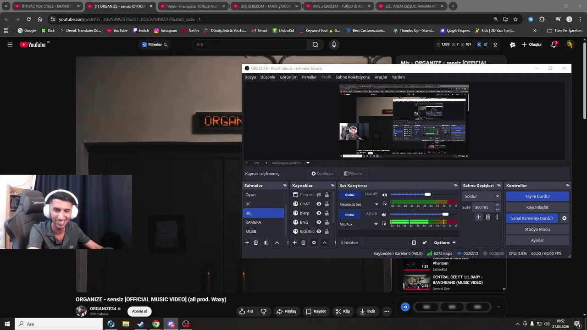Mute the Masaüstü Ses speaker icon

[x=384, y=195]
